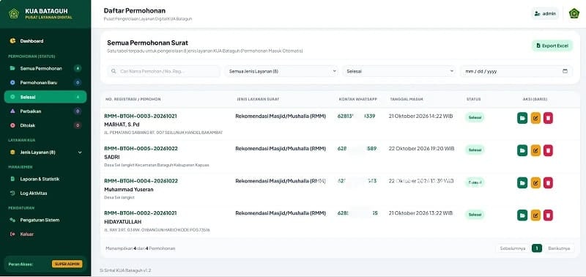
Task: Click the date 21 Oktober 2026 14:22 WIB
Action: 420,117
